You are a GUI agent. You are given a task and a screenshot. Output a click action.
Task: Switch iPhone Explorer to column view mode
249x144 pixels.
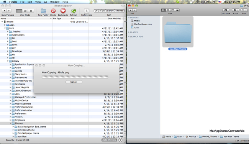pos(25,11)
